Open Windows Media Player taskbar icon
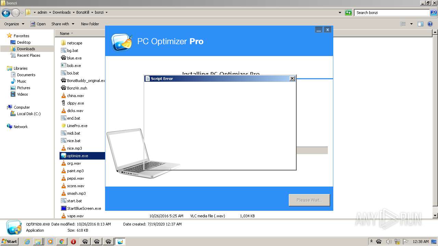438x246 pixels. coord(50,242)
